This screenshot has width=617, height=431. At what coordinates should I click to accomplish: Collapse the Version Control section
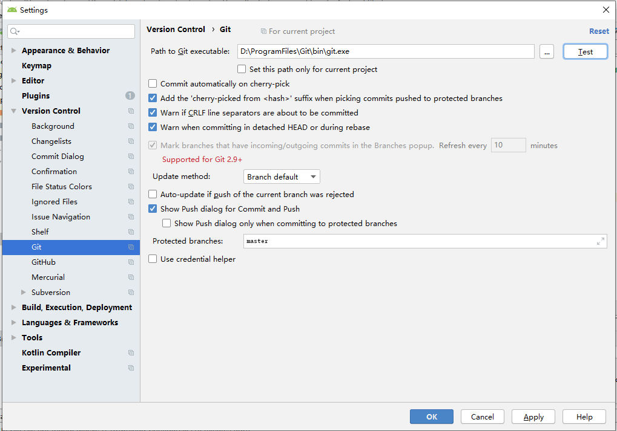pyautogui.click(x=14, y=111)
